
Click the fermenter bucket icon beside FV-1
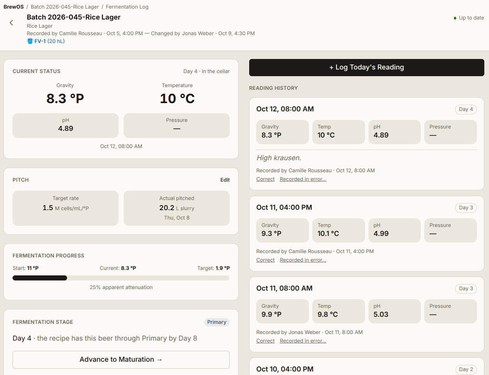[30, 41]
